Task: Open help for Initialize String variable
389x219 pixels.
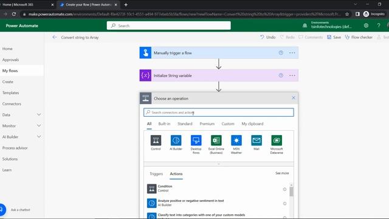Action: (281, 75)
